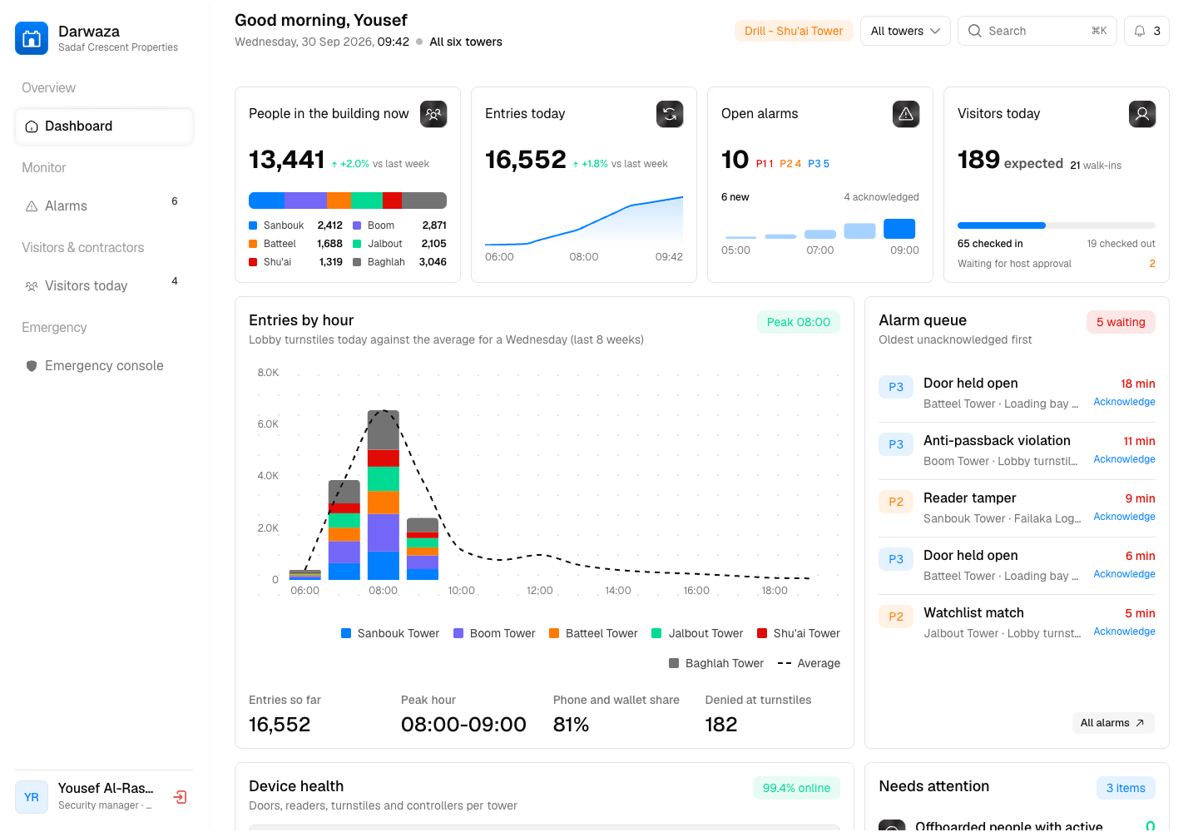Acknowledge the Watchlist match alarm

(x=1124, y=631)
